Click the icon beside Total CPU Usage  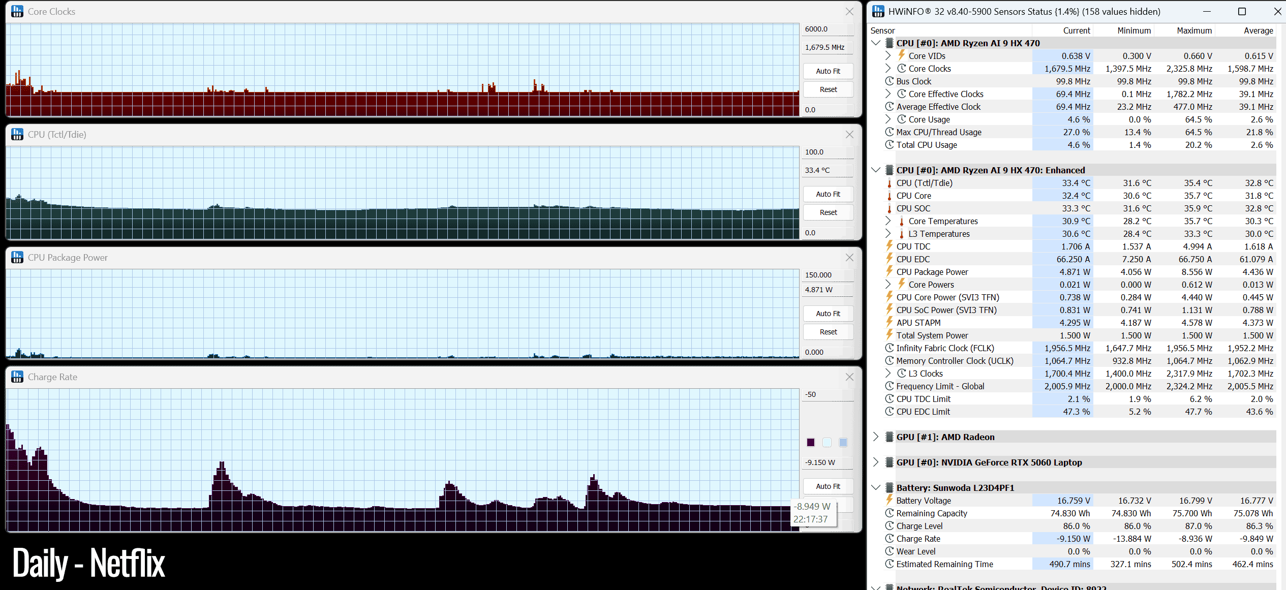coord(890,144)
